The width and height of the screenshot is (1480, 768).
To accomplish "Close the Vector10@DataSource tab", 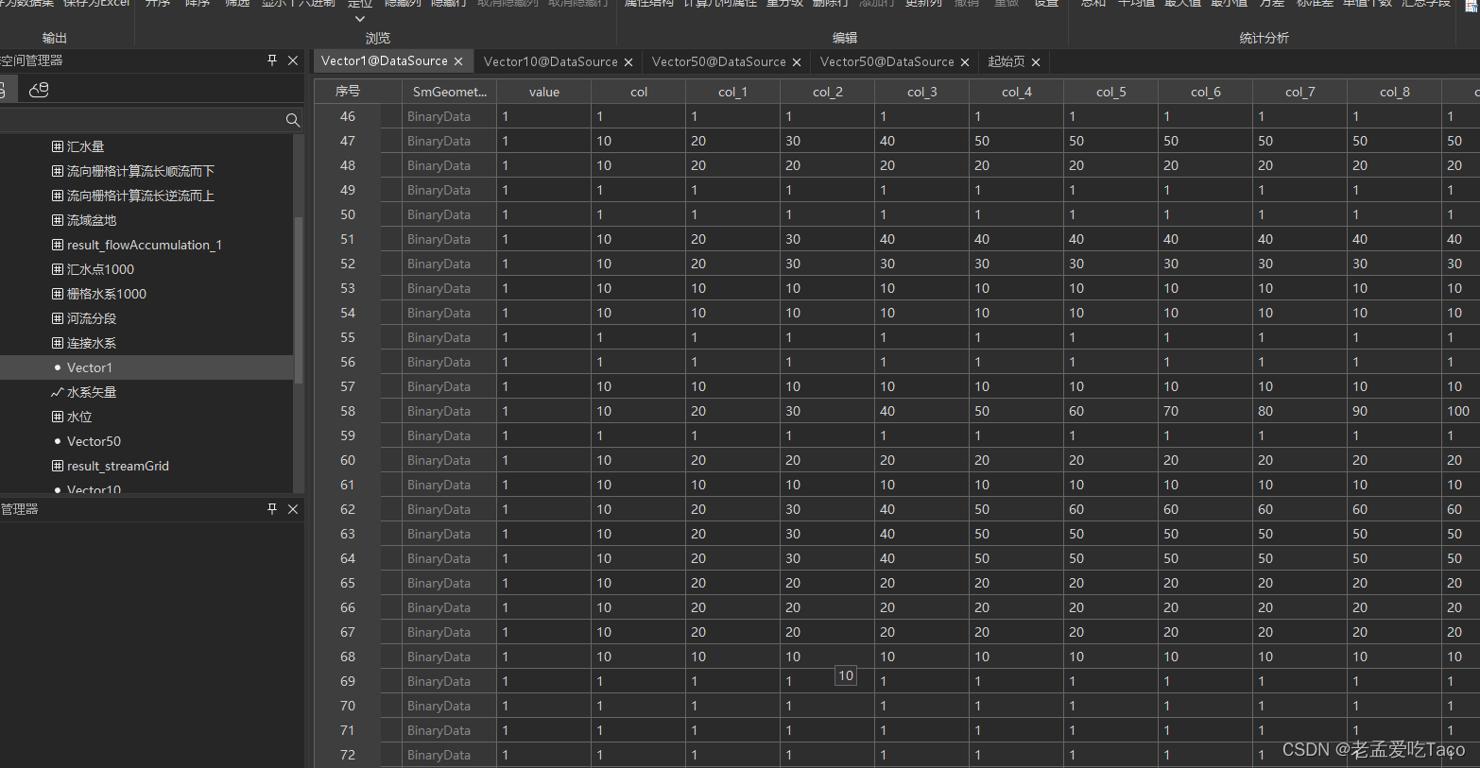I will [628, 62].
